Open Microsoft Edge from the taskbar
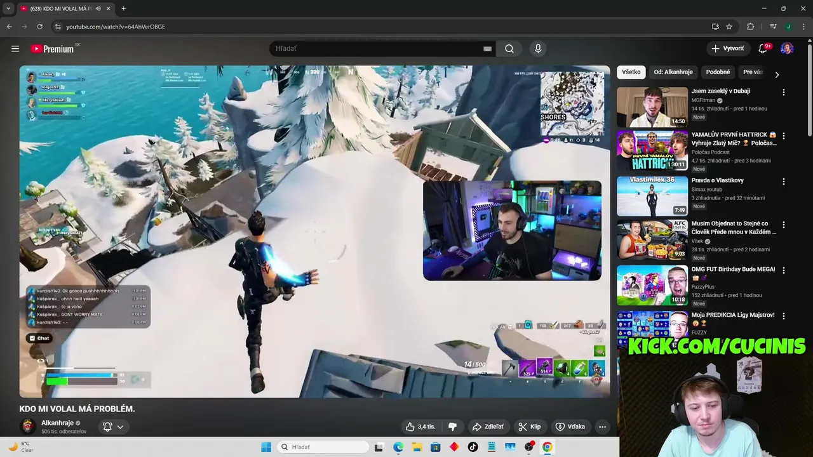Screen dimensions: 813x457 tap(398, 447)
